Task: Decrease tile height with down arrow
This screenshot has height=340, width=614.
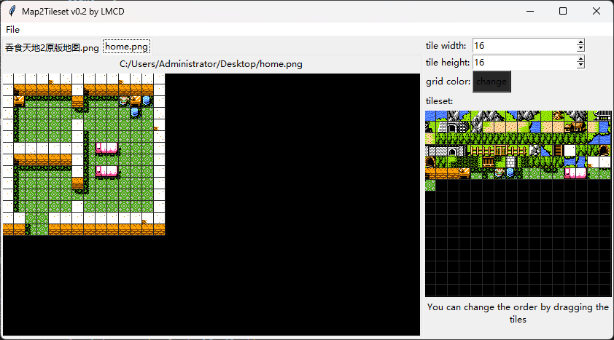Action: tap(580, 66)
